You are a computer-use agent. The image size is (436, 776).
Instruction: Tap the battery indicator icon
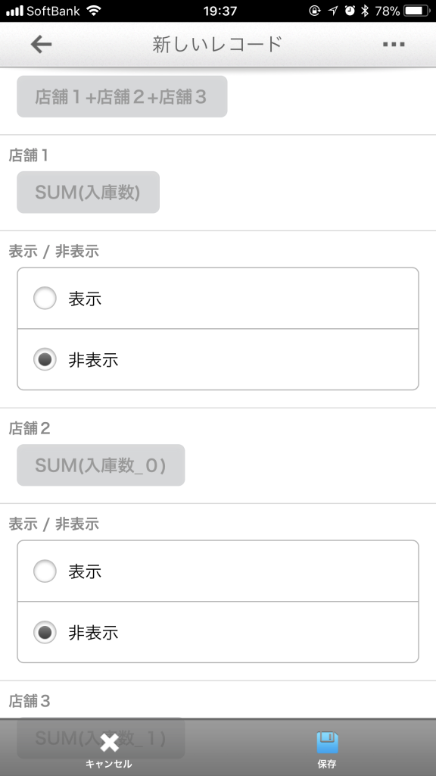click(x=417, y=11)
